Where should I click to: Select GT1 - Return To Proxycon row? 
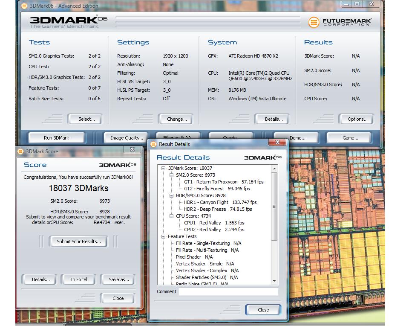224,182
